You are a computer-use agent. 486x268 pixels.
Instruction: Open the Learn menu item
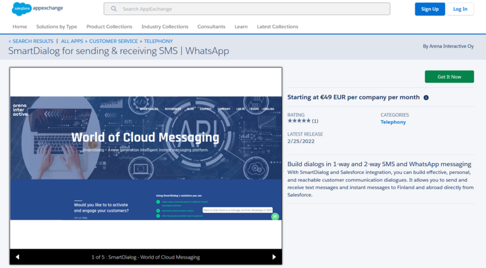241,27
